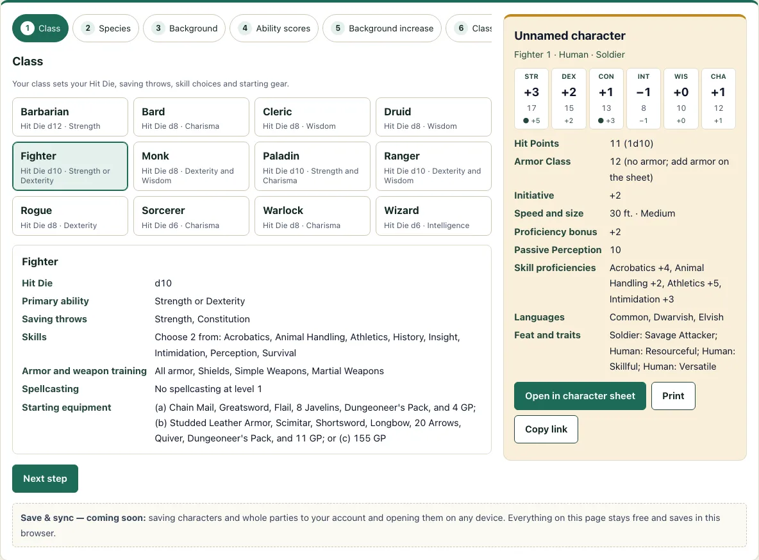The image size is (759, 560).
Task: Click the Fighter details heading
Action: (x=40, y=262)
